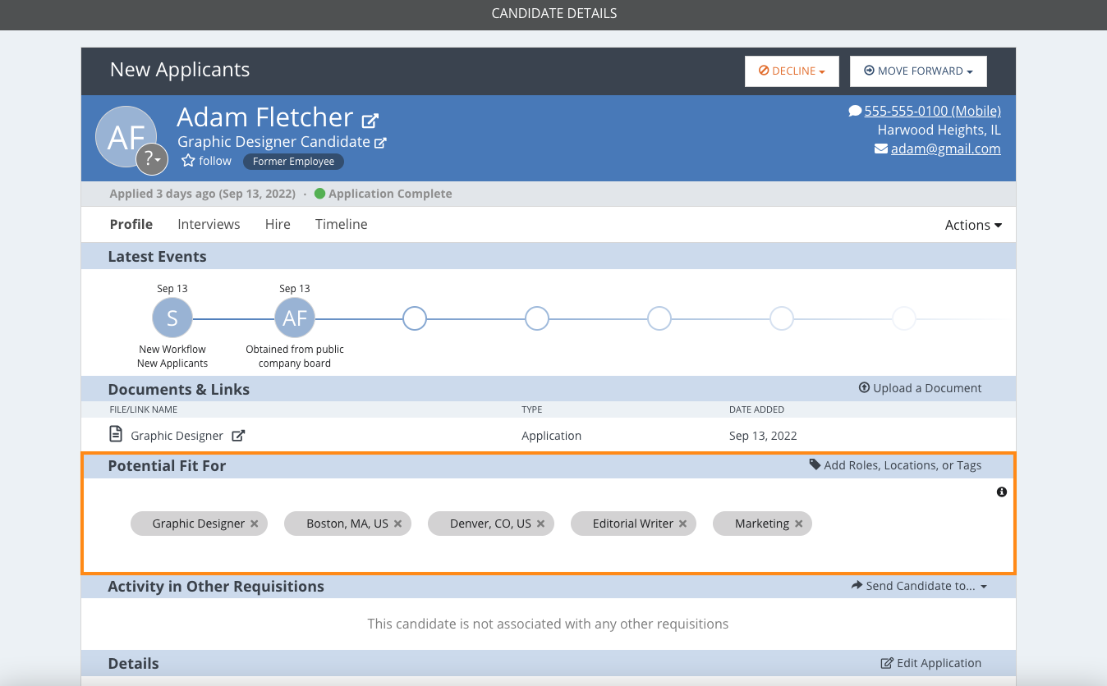Click Add Roles, Locations, or Tags
The height and width of the screenshot is (686, 1107).
pos(895,465)
